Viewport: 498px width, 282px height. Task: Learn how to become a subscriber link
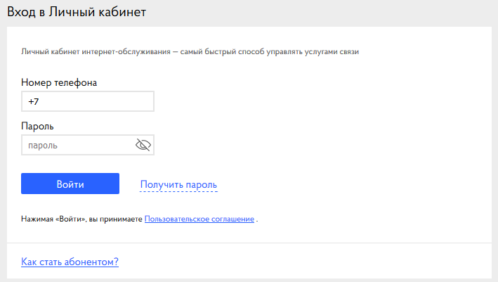(70, 262)
